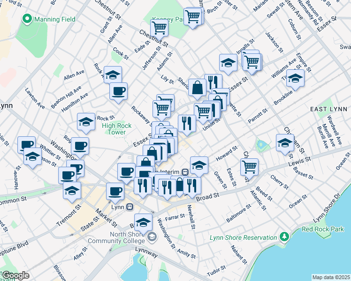Open the shopping bag marker near Sheridan St
Viewport: 351px width, 281px height.
[x=198, y=87]
